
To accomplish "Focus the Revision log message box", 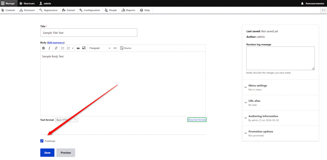I will coord(280,58).
